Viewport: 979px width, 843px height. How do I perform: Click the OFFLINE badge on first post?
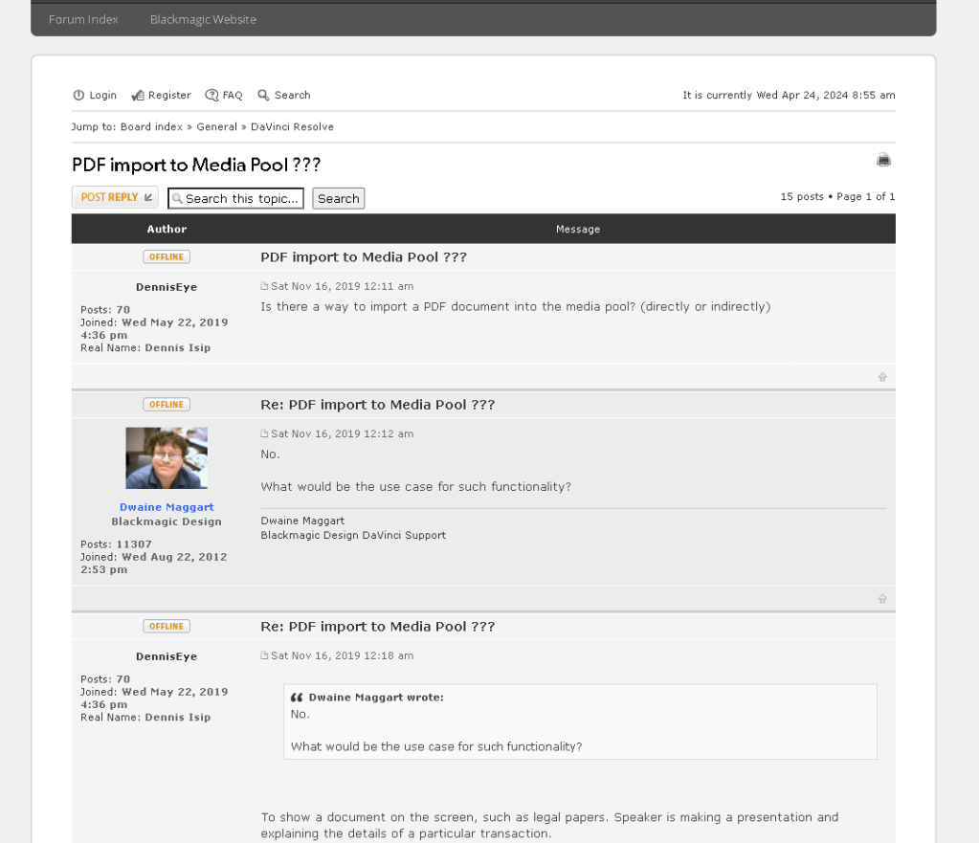point(167,256)
